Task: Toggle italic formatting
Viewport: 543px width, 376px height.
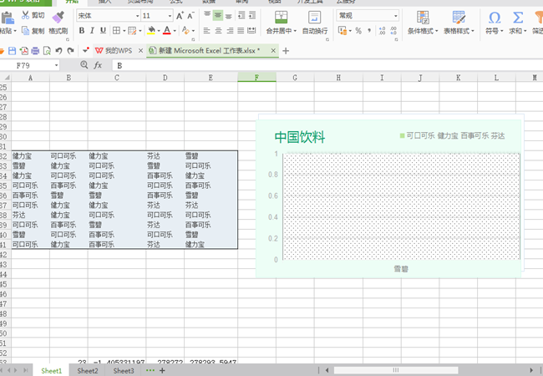Action: pyautogui.click(x=92, y=31)
